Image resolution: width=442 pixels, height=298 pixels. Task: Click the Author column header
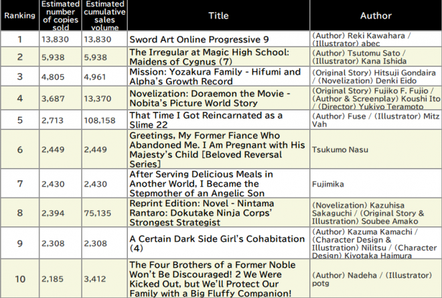pyautogui.click(x=376, y=15)
